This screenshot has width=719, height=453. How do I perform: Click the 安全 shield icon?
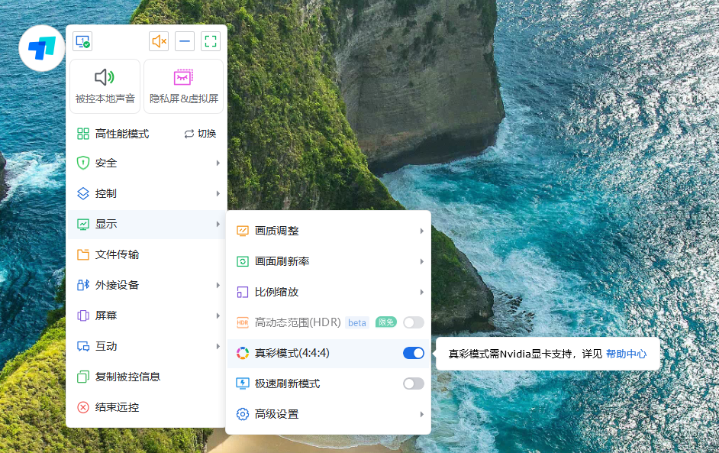point(83,163)
